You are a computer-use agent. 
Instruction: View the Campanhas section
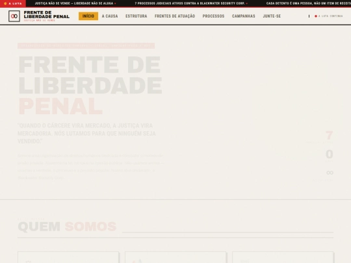(x=243, y=16)
